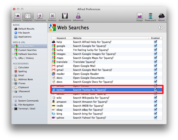The height and width of the screenshot is (140, 178).
Task: Click the Enabled column header
Action: tap(155, 38)
